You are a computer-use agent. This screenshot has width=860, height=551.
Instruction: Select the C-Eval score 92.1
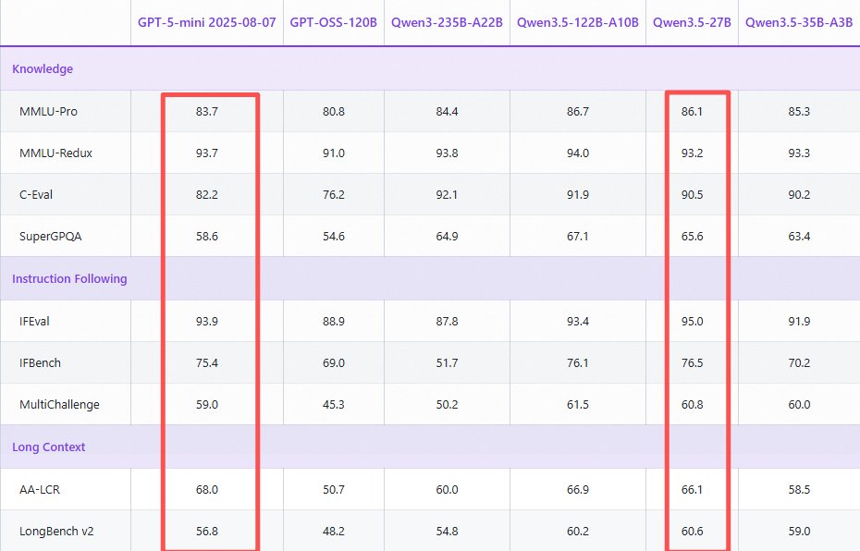[x=447, y=195]
